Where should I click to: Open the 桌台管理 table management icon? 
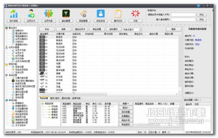coord(66,14)
